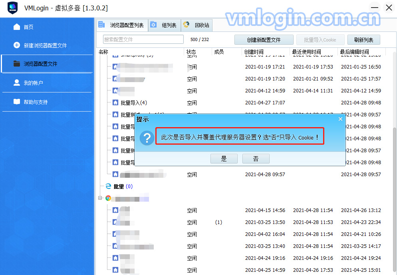Sort by the 最后编辑时间 column header
This screenshot has width=397, height=275.
coord(355,52)
